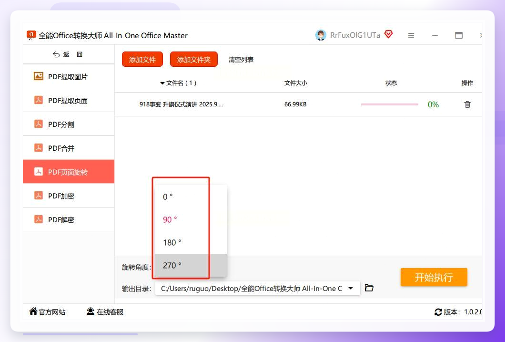Sort by 文件名 column arrow
The width and height of the screenshot is (505, 342).
(x=162, y=83)
